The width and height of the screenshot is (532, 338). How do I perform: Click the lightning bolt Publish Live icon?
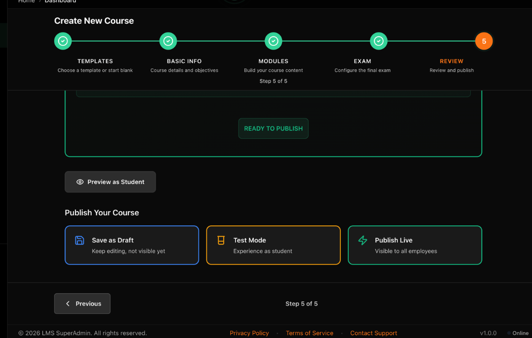click(x=363, y=240)
